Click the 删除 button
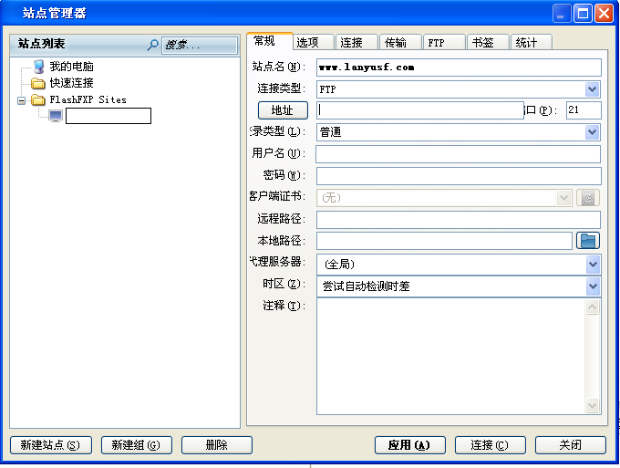The width and height of the screenshot is (620, 468). pyautogui.click(x=217, y=445)
